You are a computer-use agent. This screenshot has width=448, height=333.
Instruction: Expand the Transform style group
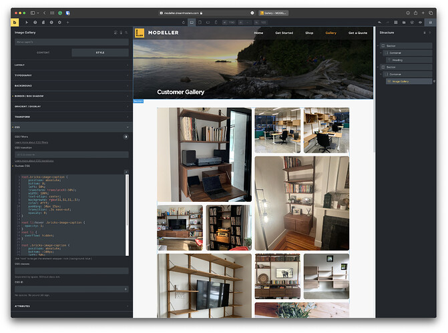[71, 117]
